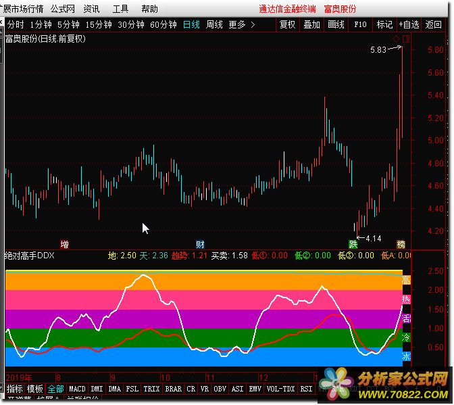Click the 标记 mark button

(x=384, y=24)
